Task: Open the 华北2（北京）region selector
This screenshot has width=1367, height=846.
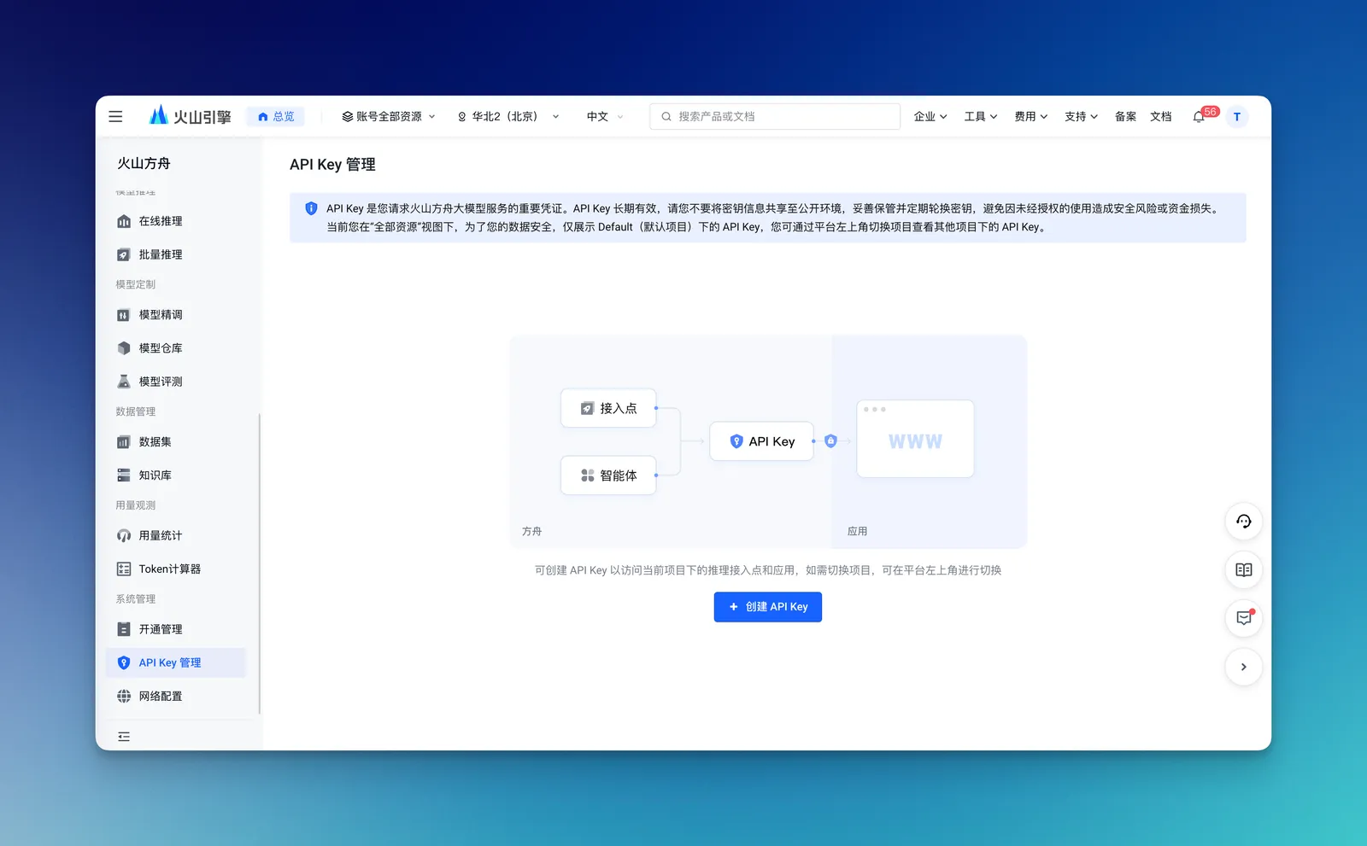Action: coord(507,116)
